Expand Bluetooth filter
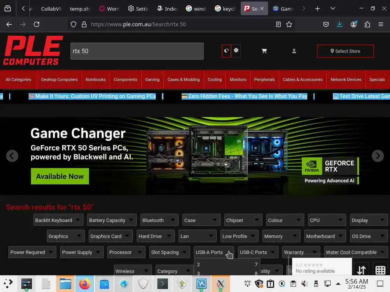The height and width of the screenshot is (292, 390). [159, 220]
